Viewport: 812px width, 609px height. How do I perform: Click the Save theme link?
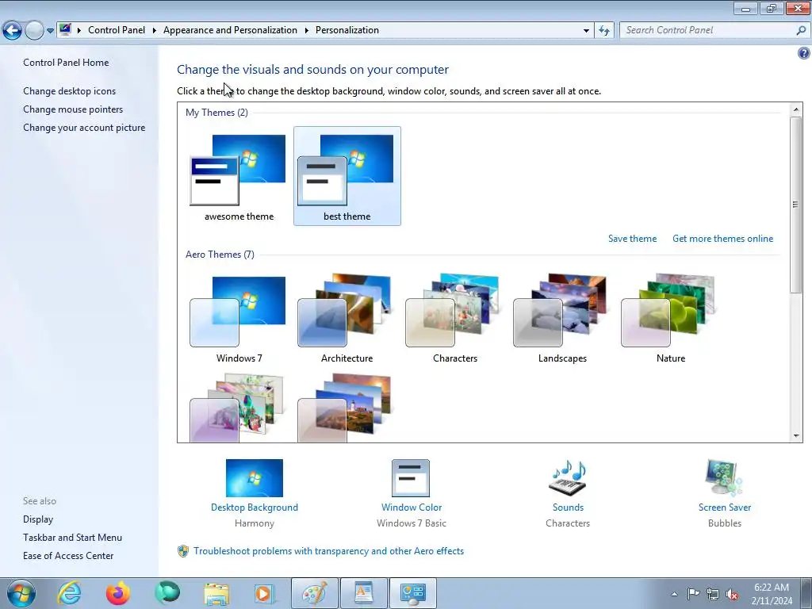coord(632,239)
